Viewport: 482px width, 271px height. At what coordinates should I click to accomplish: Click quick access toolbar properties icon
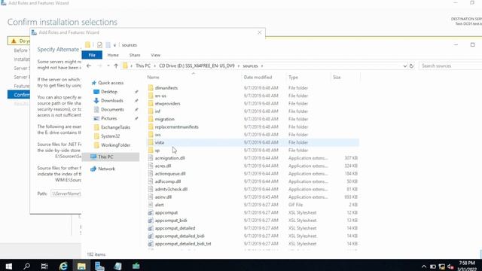point(99,45)
